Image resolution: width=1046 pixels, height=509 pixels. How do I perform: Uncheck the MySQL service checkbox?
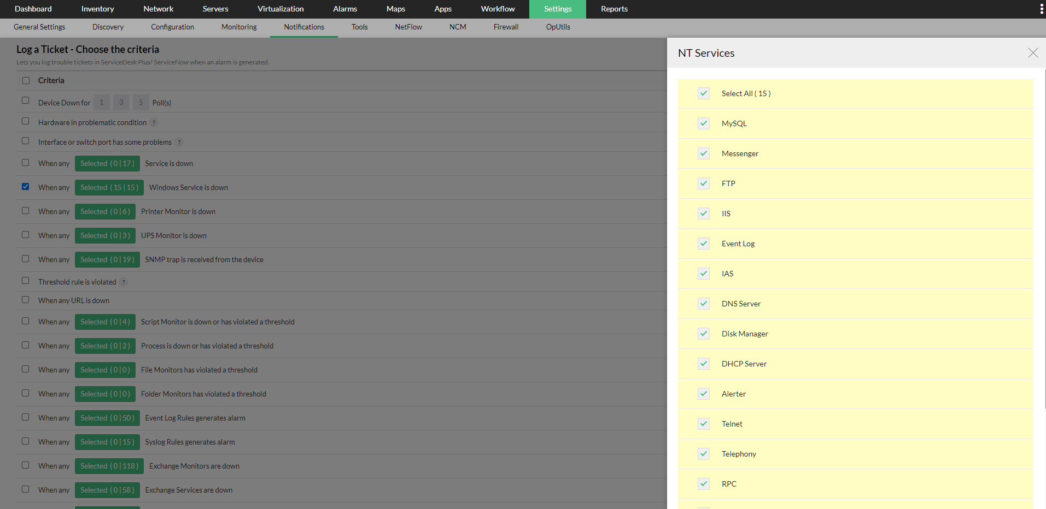(x=703, y=123)
